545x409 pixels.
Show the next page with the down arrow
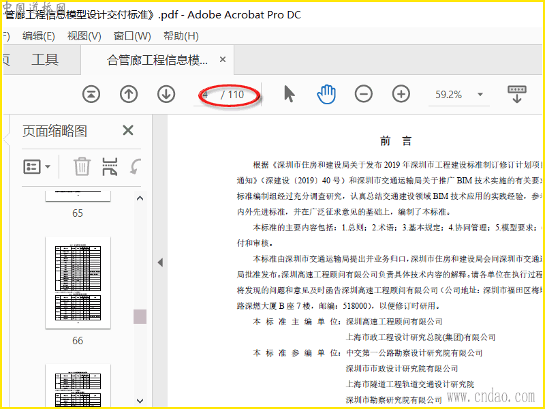166,94
